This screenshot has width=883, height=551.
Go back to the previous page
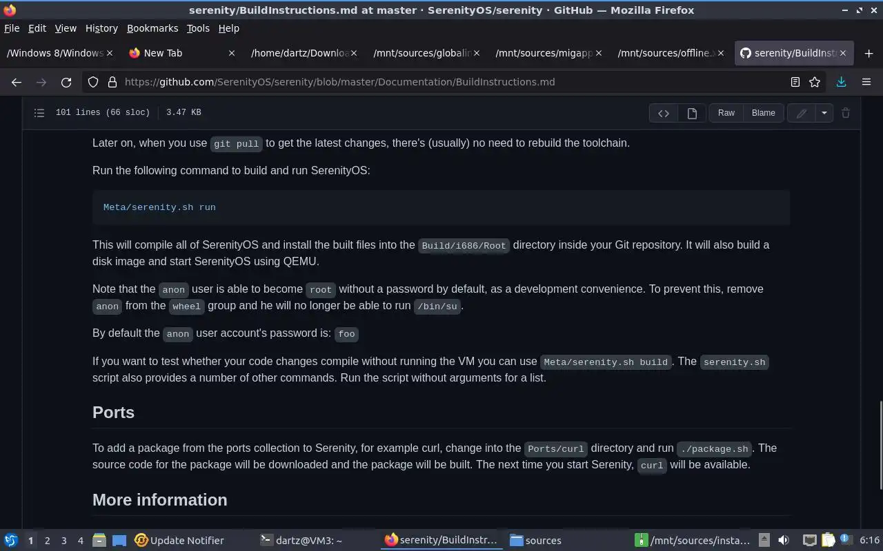pyautogui.click(x=17, y=82)
